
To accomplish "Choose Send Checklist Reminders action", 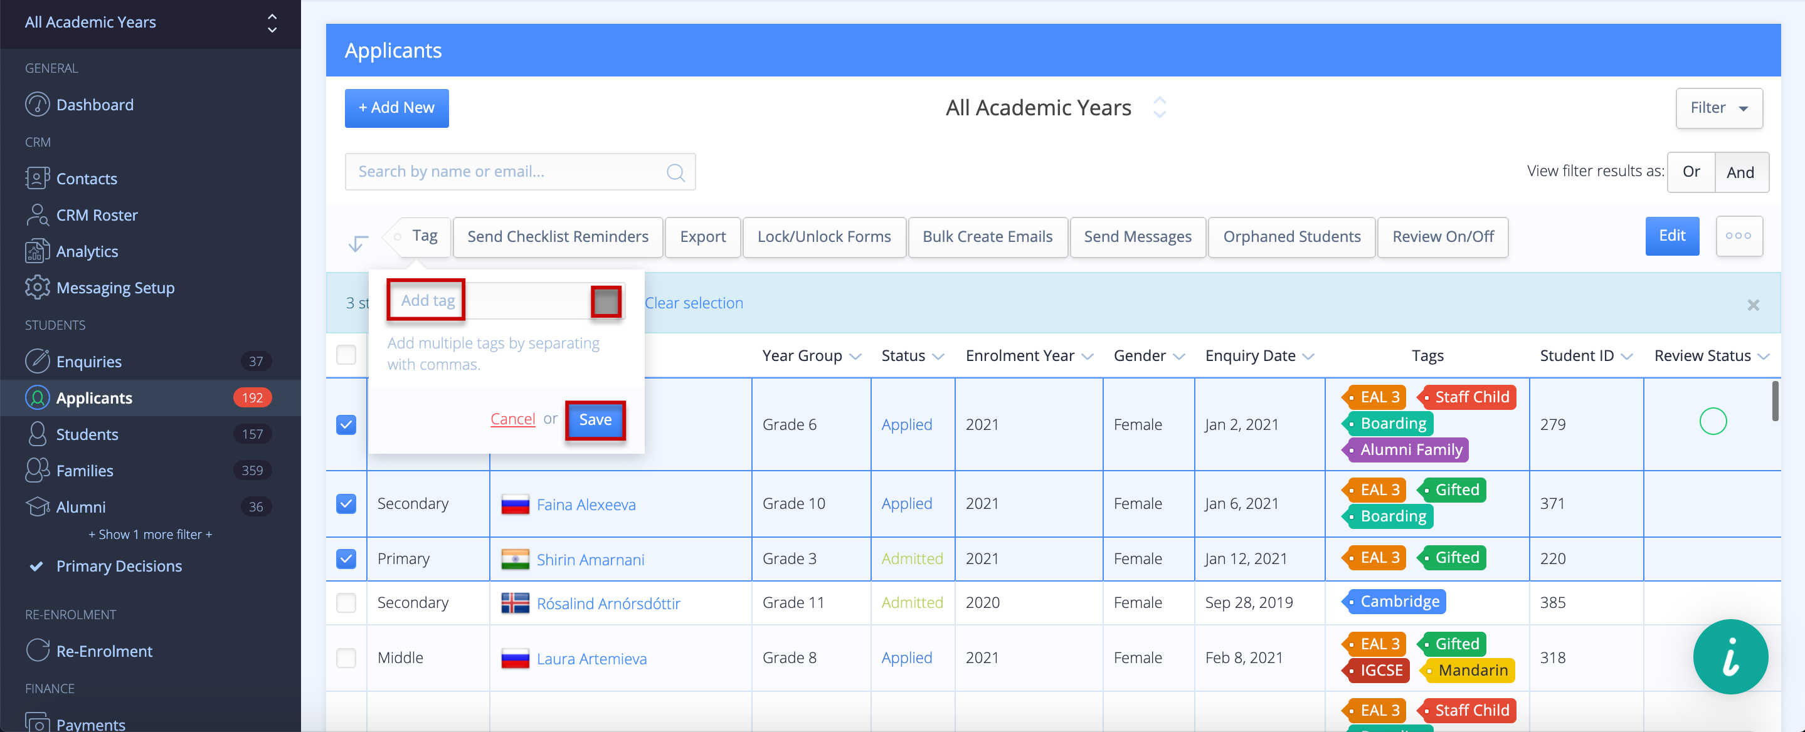I will pyautogui.click(x=558, y=237).
